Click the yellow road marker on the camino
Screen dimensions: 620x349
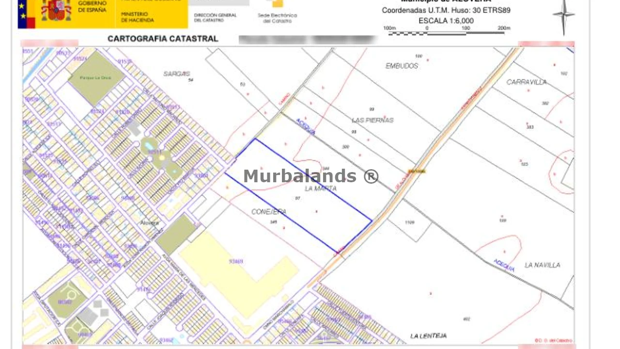click(416, 171)
